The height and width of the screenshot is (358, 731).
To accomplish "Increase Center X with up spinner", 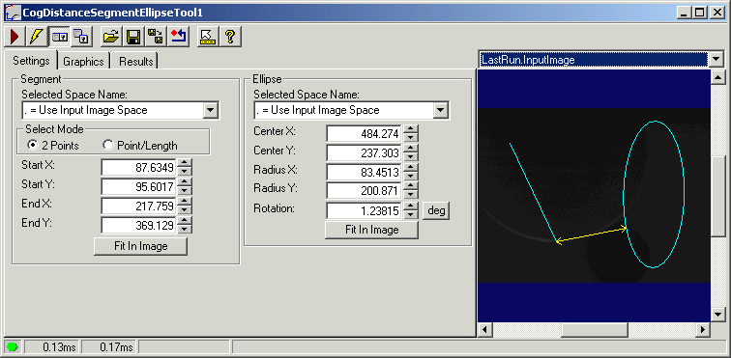I will (x=410, y=130).
